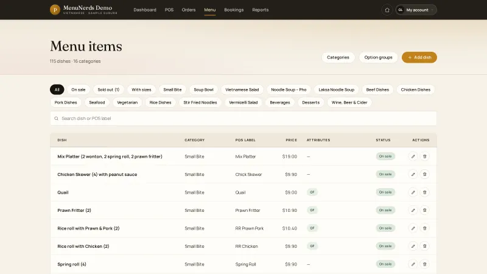The image size is (487, 274).
Task: Filter by Laksa Noodle Soup
Action: point(336,90)
